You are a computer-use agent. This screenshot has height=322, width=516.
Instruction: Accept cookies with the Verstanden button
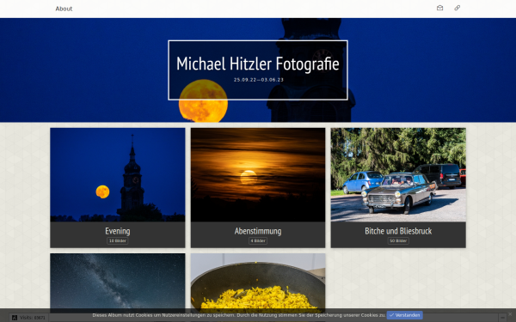click(x=404, y=315)
